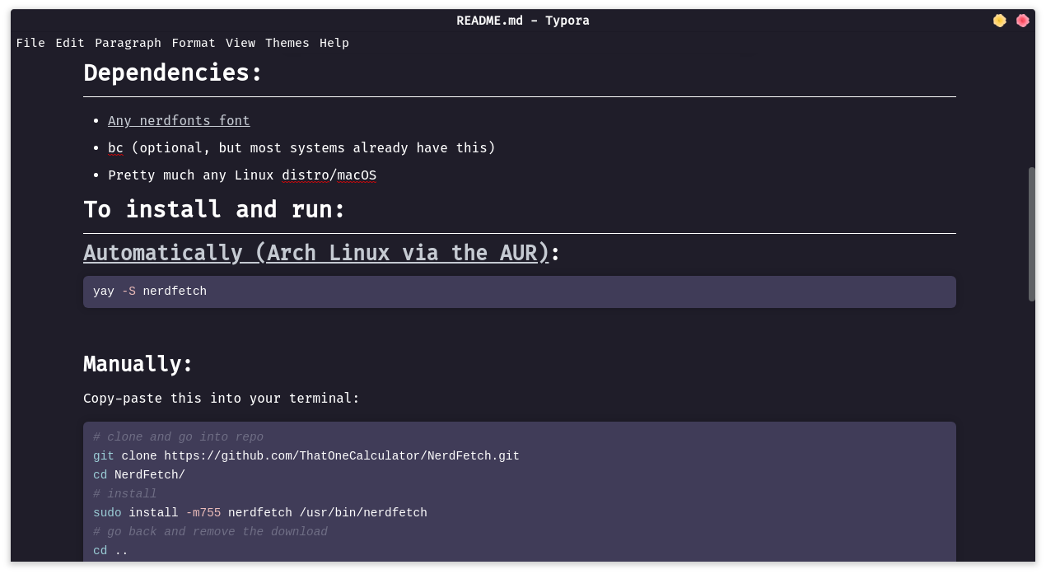This screenshot has height=574, width=1046.
Task: Click the vertical scrollbar thumb
Action: pyautogui.click(x=1032, y=234)
